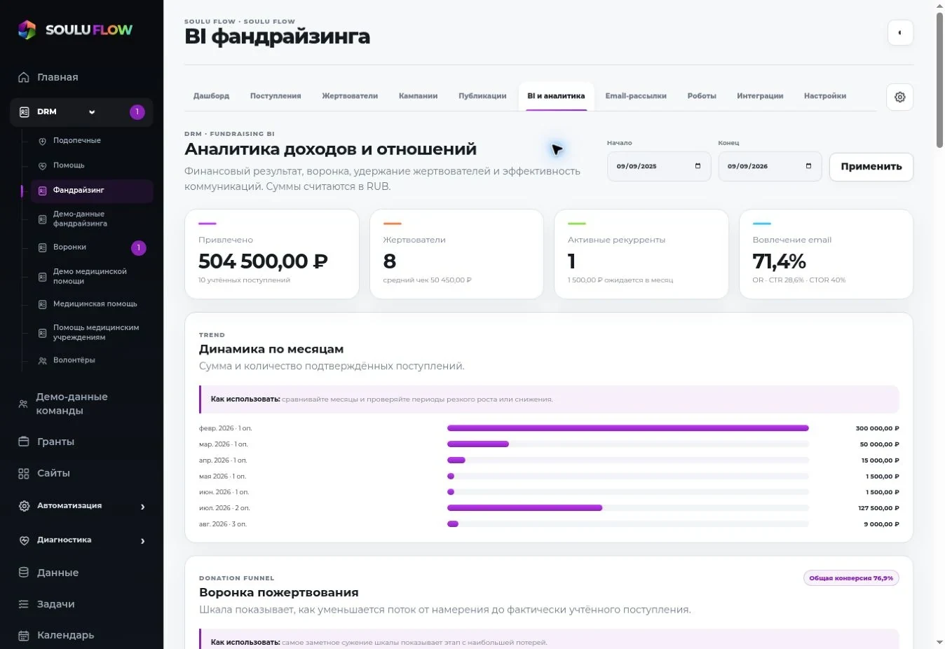Open the Главная home icon
The height and width of the screenshot is (649, 945).
(x=24, y=77)
